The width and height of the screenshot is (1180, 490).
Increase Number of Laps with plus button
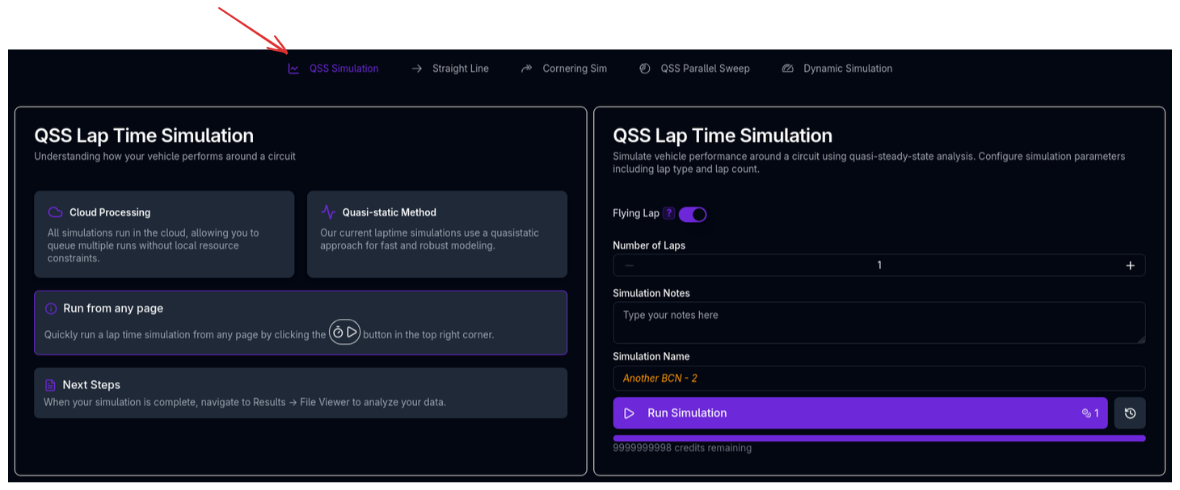point(1130,265)
